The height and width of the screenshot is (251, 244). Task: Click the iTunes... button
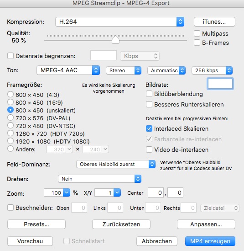pos(214,22)
